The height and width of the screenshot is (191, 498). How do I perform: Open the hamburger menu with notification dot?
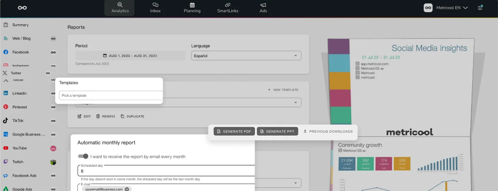480,8
